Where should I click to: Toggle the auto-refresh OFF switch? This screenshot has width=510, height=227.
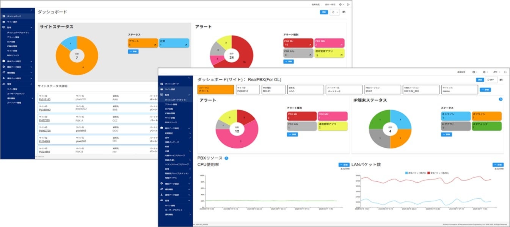491,80
